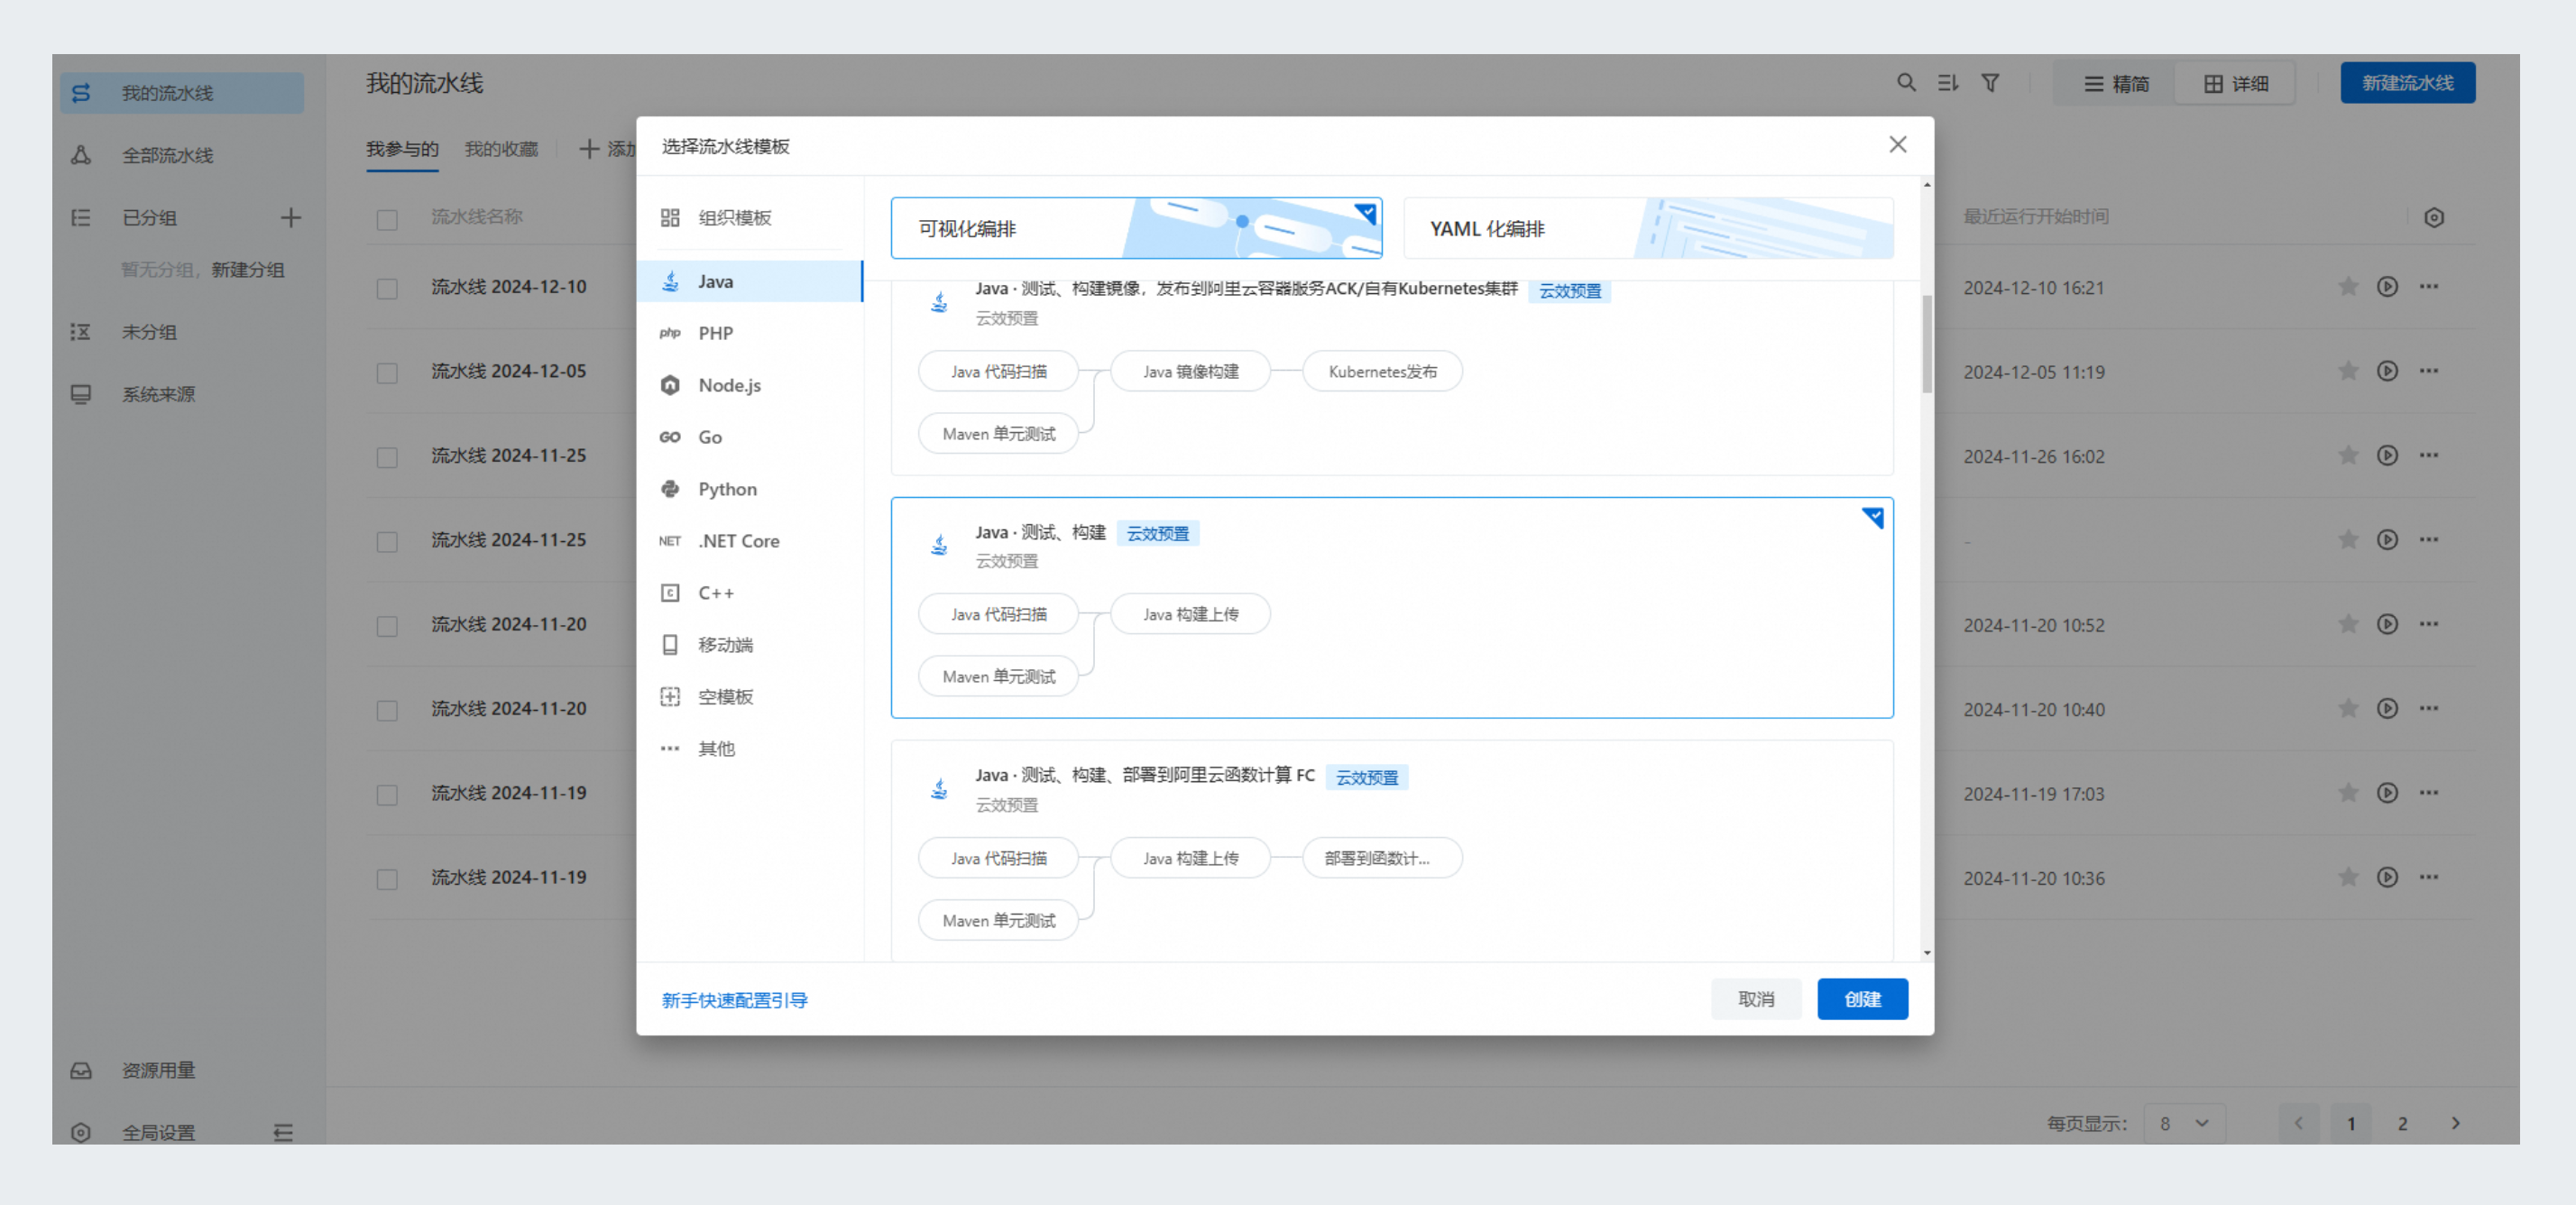Click the 新建流水线 button
The image size is (2576, 1205).
(x=2407, y=83)
